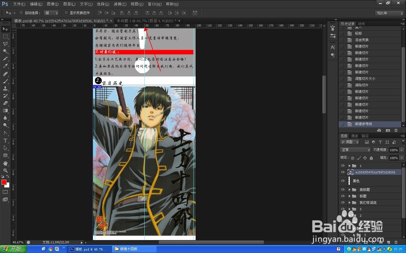Click the Windows 开始 start button
Image resolution: width=406 pixels, height=253 pixels.
pyautogui.click(x=13, y=249)
